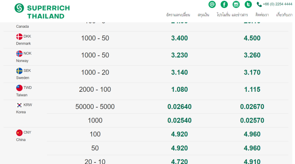
Task: Go to the ติดต่อเรา page
Action: pyautogui.click(x=262, y=15)
